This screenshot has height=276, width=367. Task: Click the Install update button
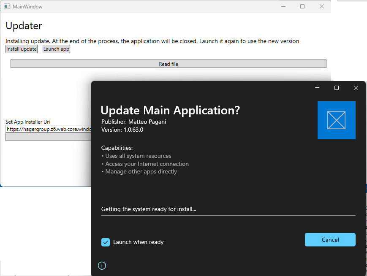click(x=22, y=49)
